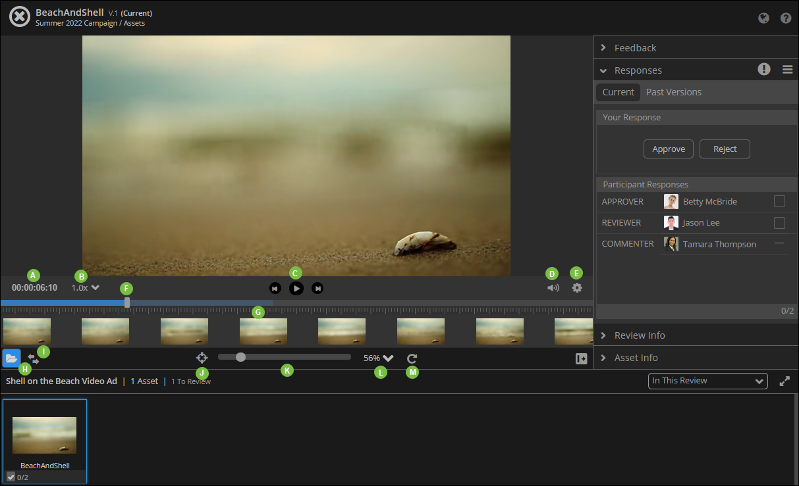Click the play button in video controls

pos(296,288)
